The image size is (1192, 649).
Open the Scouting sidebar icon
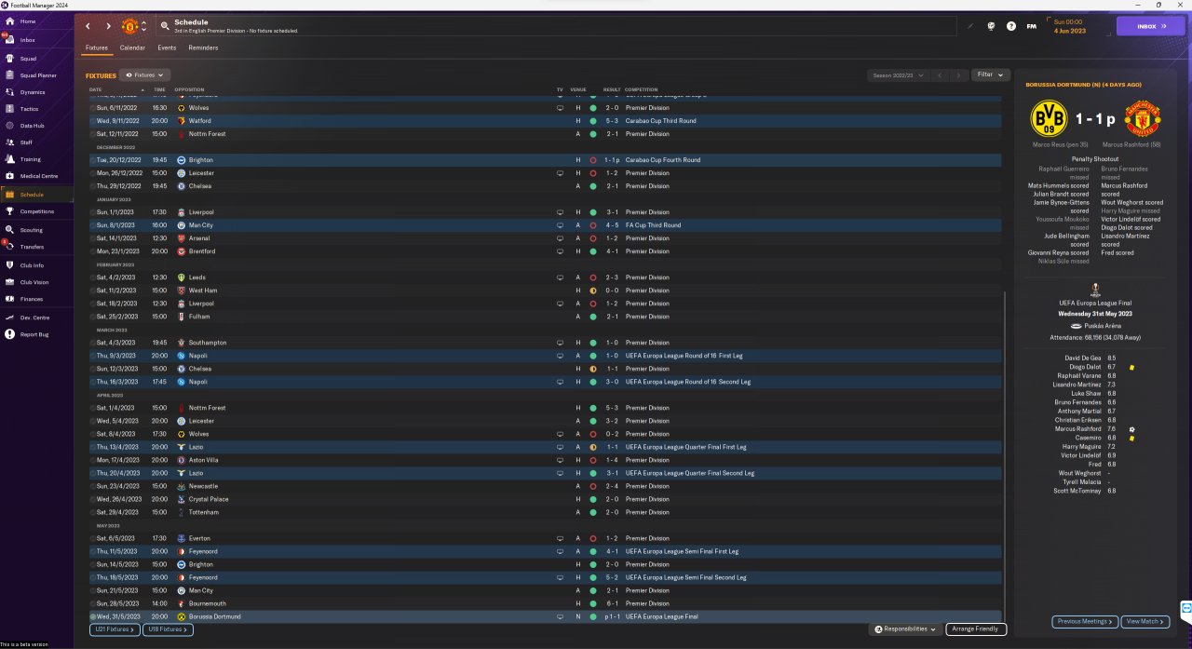pos(9,230)
